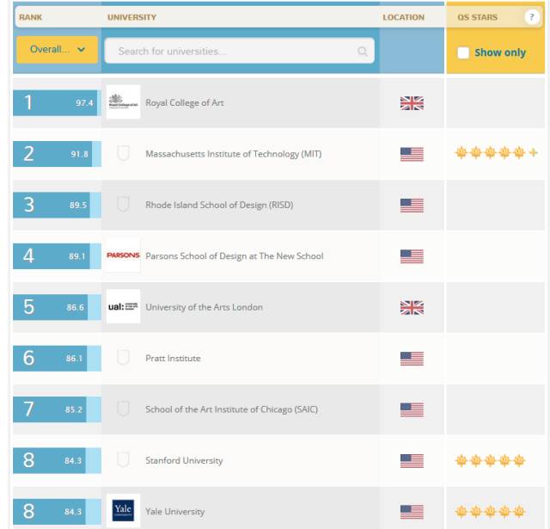Click the RANK column header
The image size is (550, 529).
tap(31, 17)
